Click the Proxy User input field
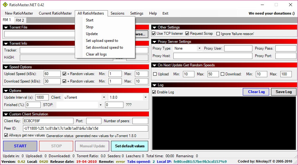The width and height of the screenshot is (298, 165). coord(238,48)
